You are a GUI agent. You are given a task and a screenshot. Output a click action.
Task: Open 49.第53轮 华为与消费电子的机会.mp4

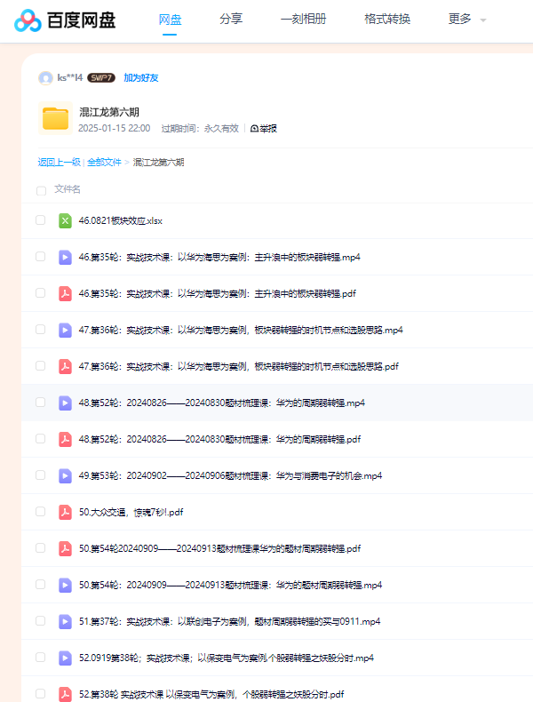pos(230,476)
